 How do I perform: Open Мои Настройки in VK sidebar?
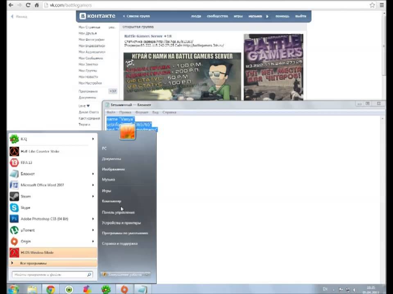click(x=90, y=83)
